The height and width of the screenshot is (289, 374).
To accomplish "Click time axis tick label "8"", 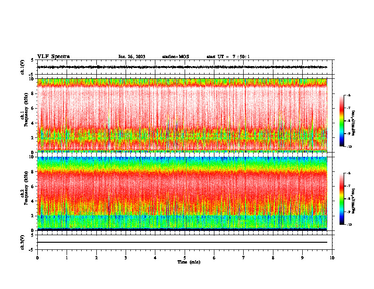I will (273, 258).
